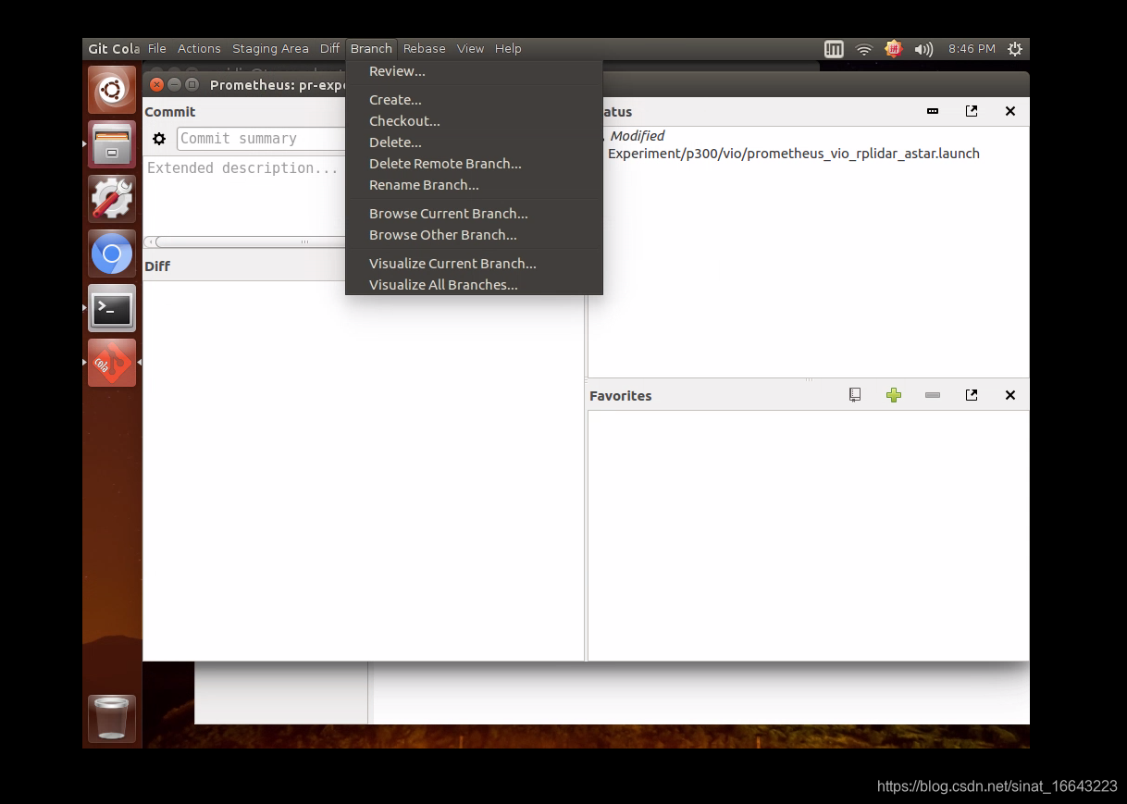
Task: Select Browse Other Branch... menu entry
Action: 474,235
